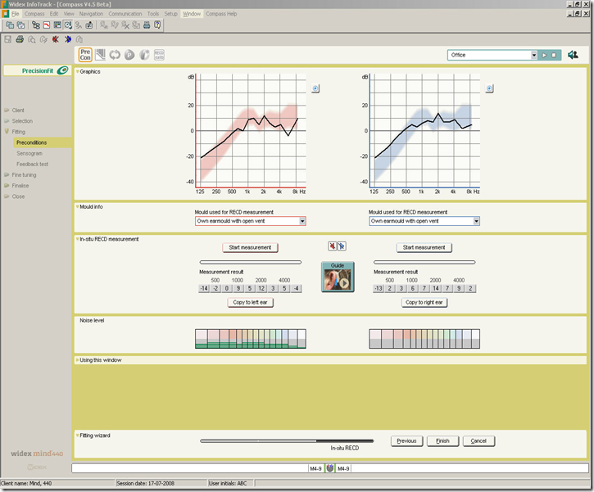Toggle the red left-ear mute button in RECD panel
Viewport: 594px width, 492px height.
(x=333, y=246)
